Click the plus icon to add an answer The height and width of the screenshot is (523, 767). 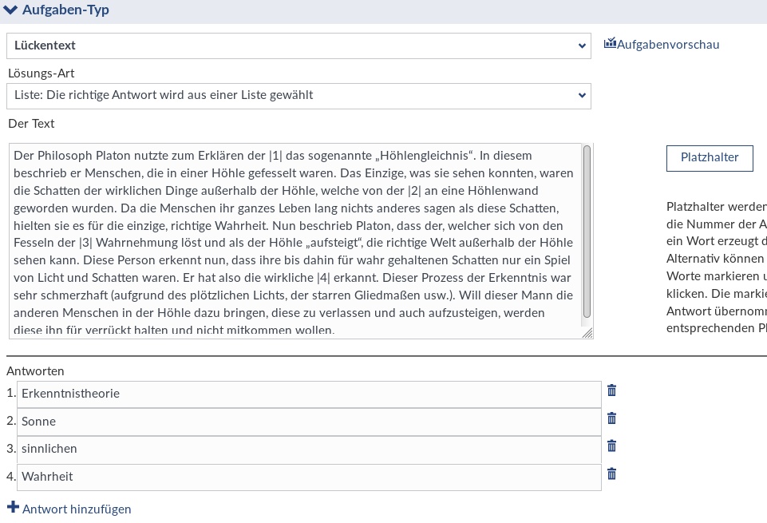point(13,508)
